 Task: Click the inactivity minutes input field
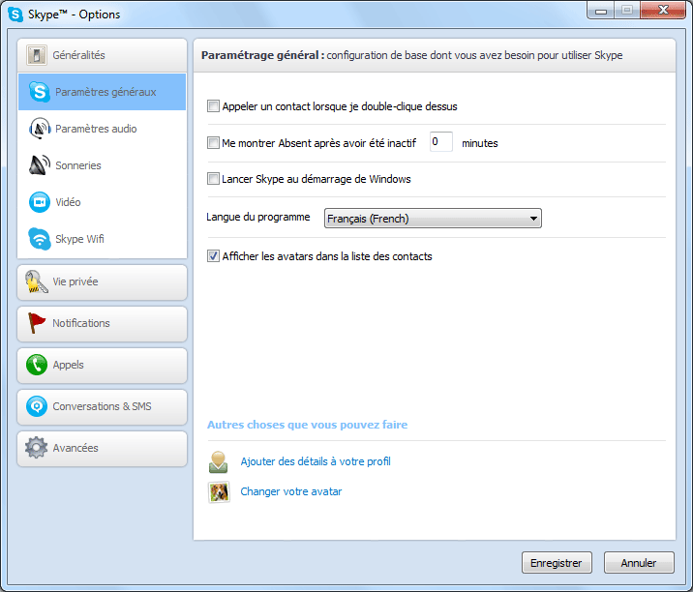441,142
